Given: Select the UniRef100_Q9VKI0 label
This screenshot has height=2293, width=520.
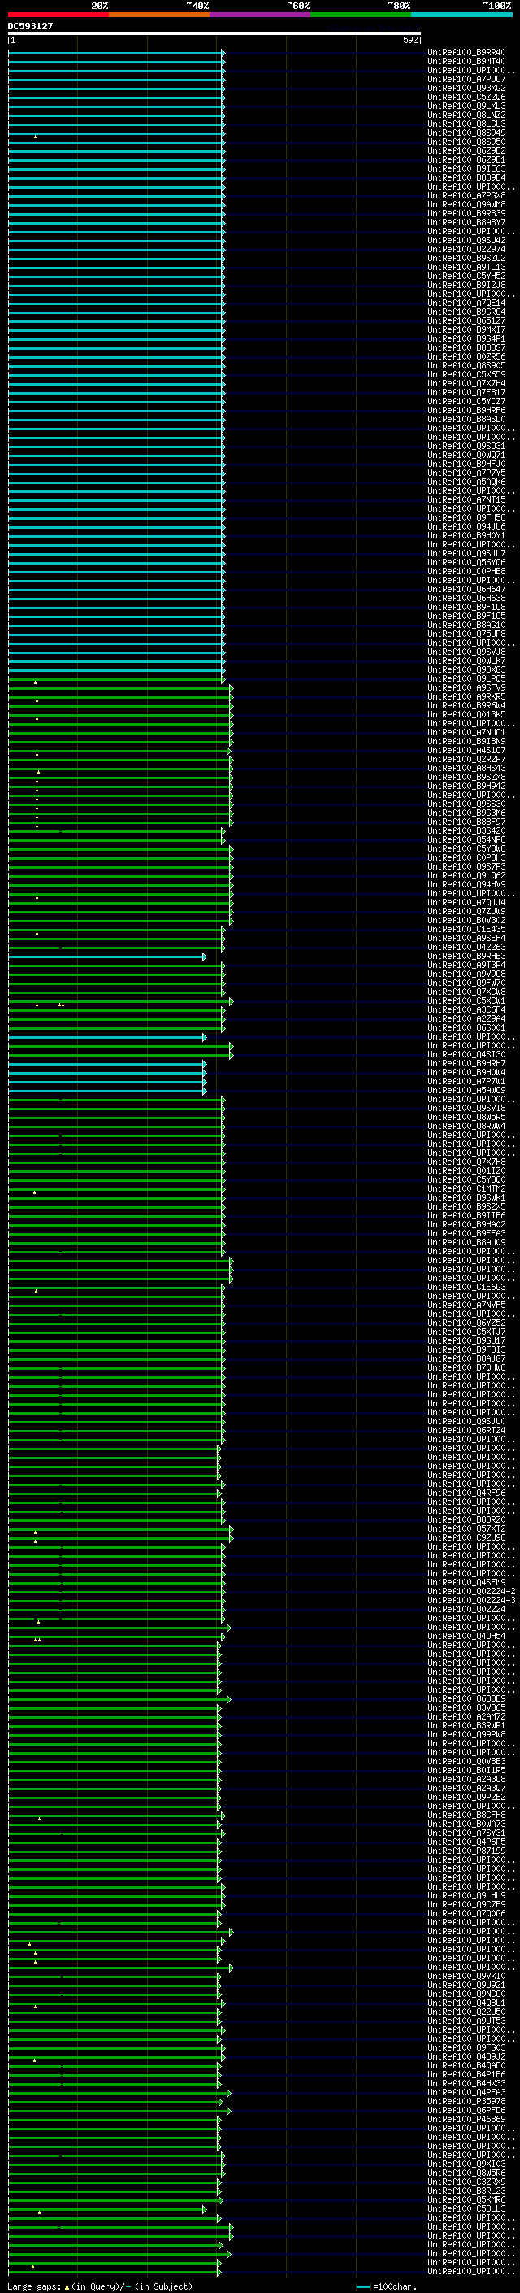Looking at the screenshot, I should coord(466,1976).
